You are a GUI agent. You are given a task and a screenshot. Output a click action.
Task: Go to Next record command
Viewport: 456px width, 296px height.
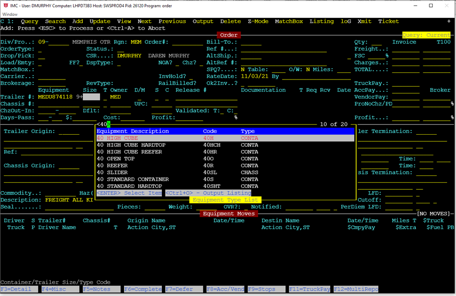145,21
